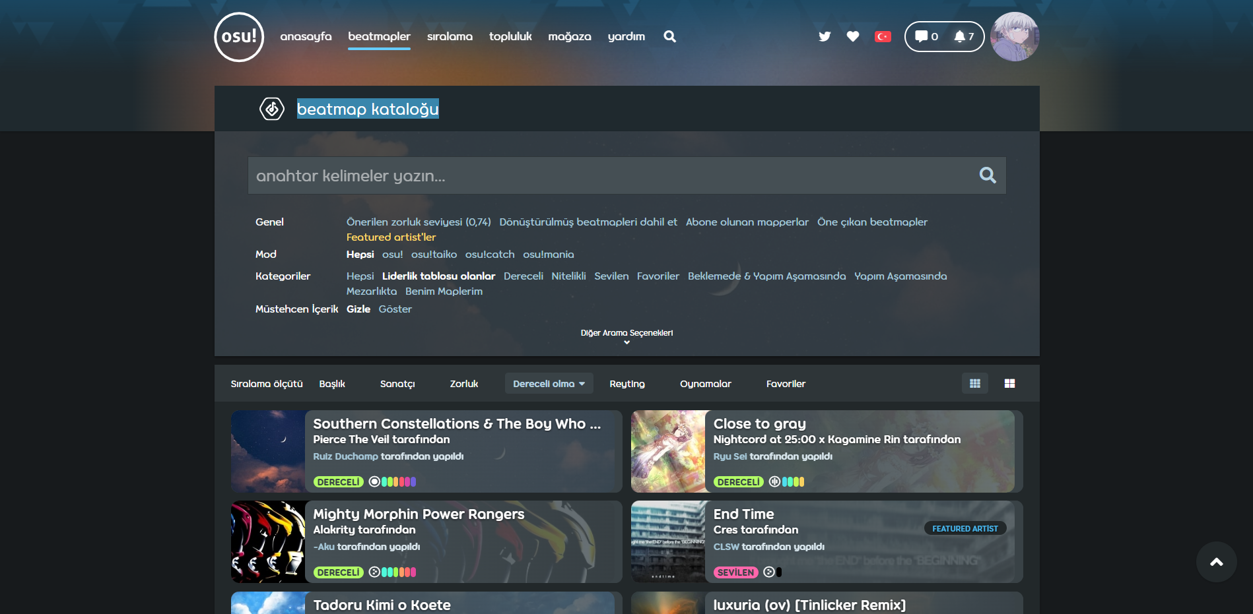Open the user avatar menu

(x=1015, y=37)
